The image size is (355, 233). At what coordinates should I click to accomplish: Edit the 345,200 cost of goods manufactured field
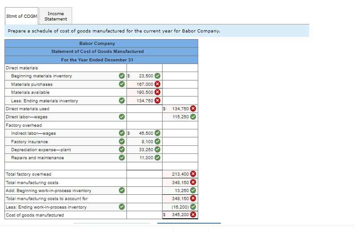pyautogui.click(x=180, y=215)
